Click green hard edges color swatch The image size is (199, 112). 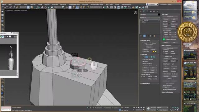[x=164, y=40]
